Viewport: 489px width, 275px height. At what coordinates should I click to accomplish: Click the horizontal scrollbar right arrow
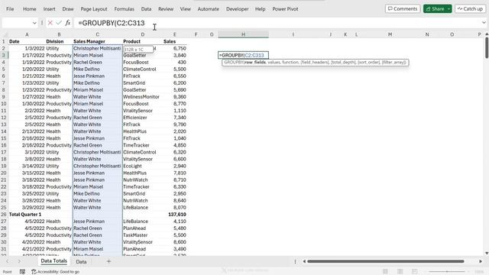pos(481,261)
